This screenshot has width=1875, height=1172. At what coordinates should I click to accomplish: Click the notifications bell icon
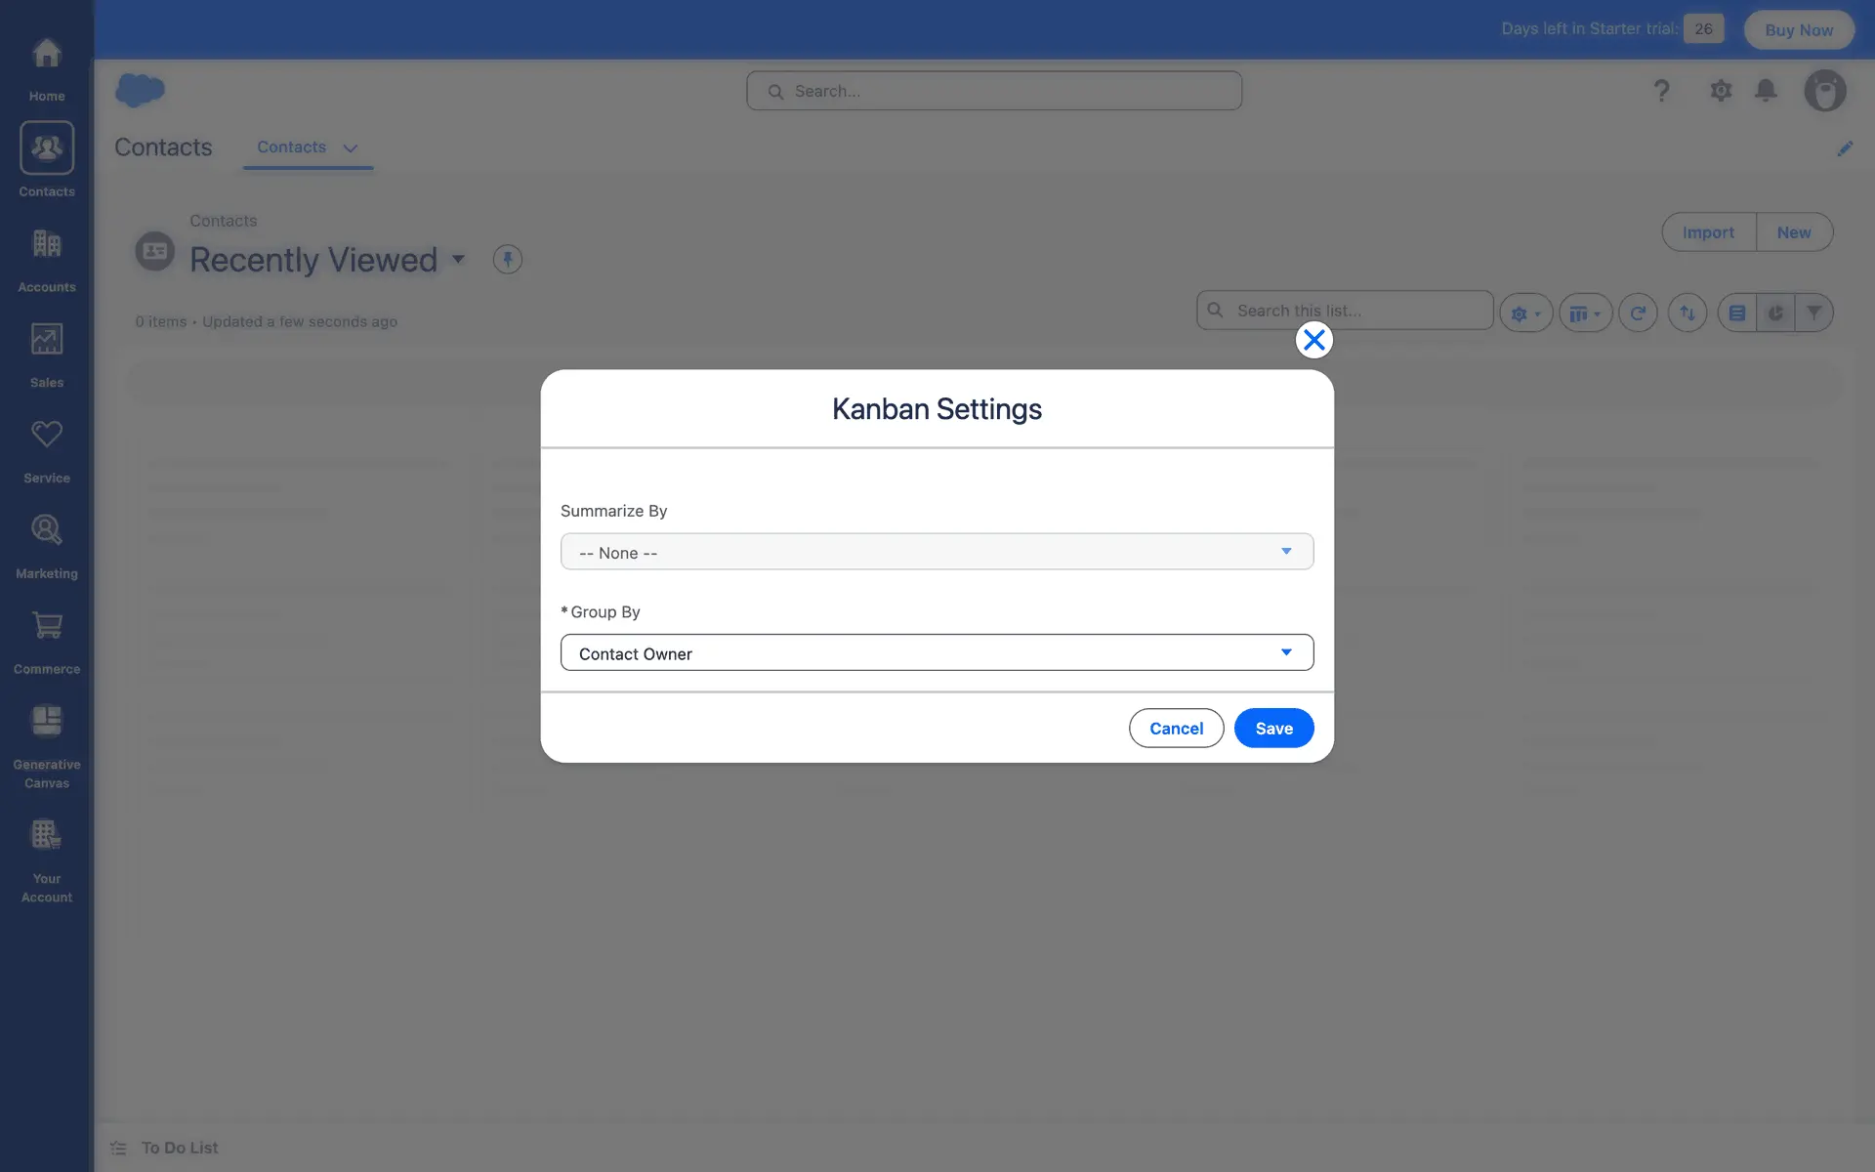point(1766,91)
